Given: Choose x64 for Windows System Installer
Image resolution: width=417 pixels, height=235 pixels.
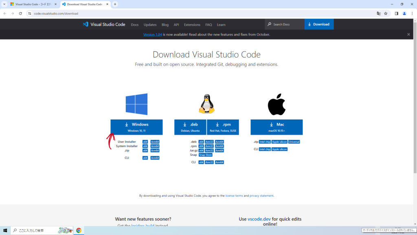Looking at the screenshot, I should [x=145, y=146].
